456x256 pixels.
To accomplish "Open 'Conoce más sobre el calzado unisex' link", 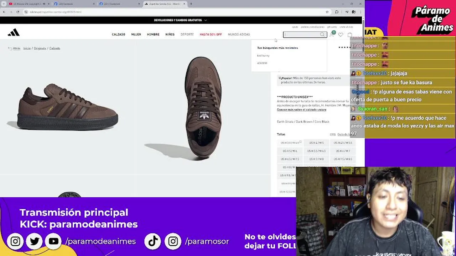I will pos(301,110).
